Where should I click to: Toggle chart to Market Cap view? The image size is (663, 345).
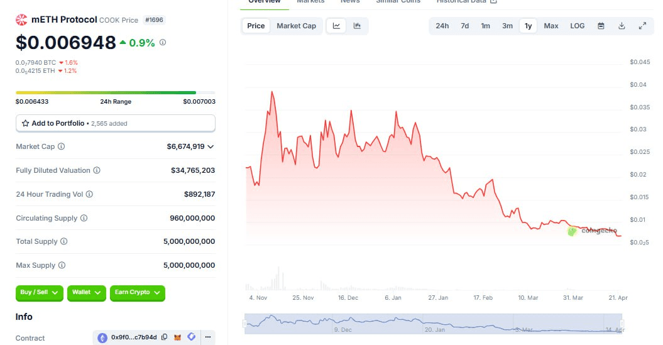coord(296,26)
